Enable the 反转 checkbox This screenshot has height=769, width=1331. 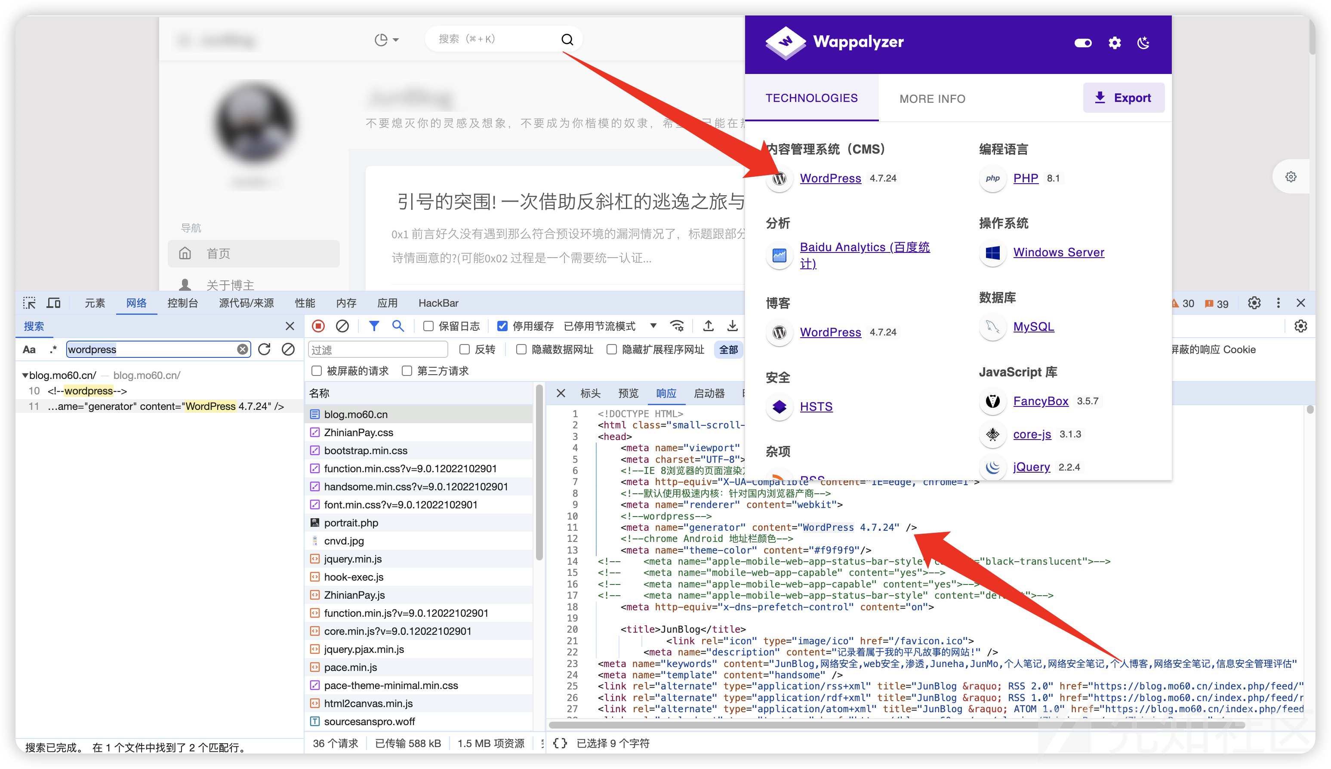[x=465, y=350]
